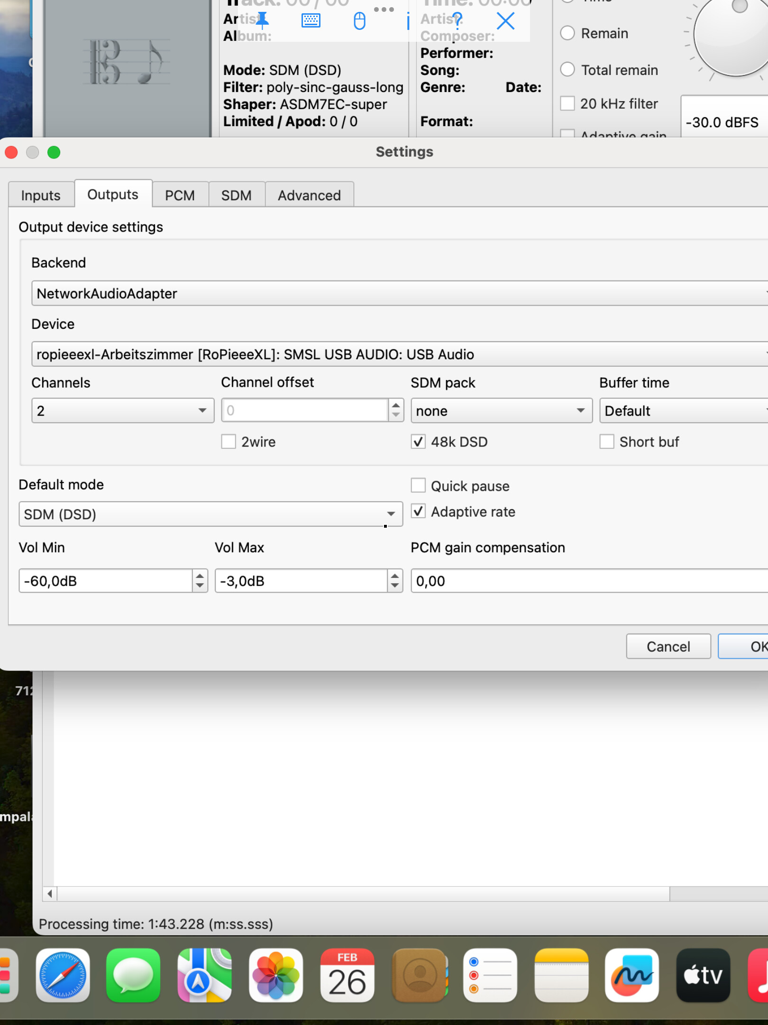768x1025 pixels.
Task: Click the Cancel button
Action: (x=668, y=646)
